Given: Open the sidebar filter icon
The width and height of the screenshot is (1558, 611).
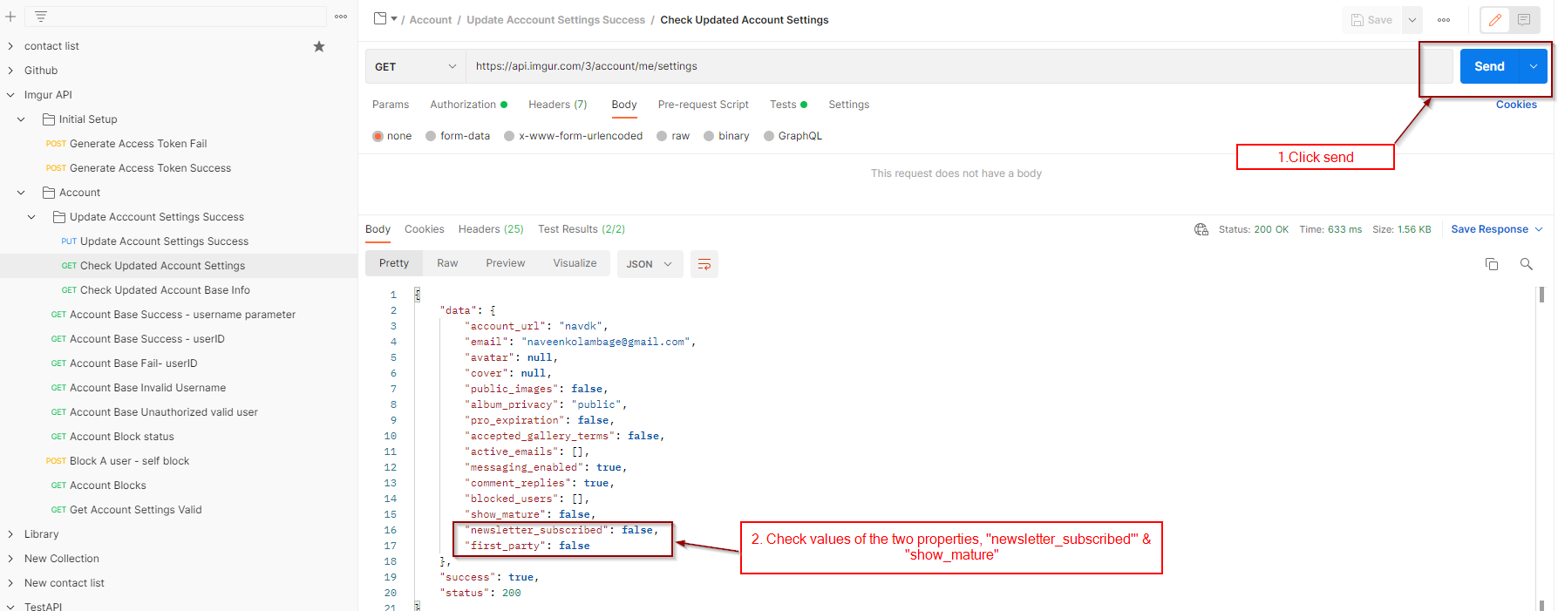Looking at the screenshot, I should pos(41,17).
